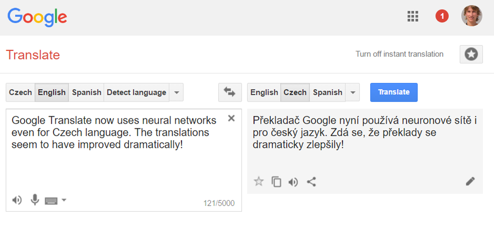Click the 121/5000 character counter
This screenshot has height=227, width=494.
[x=219, y=203]
